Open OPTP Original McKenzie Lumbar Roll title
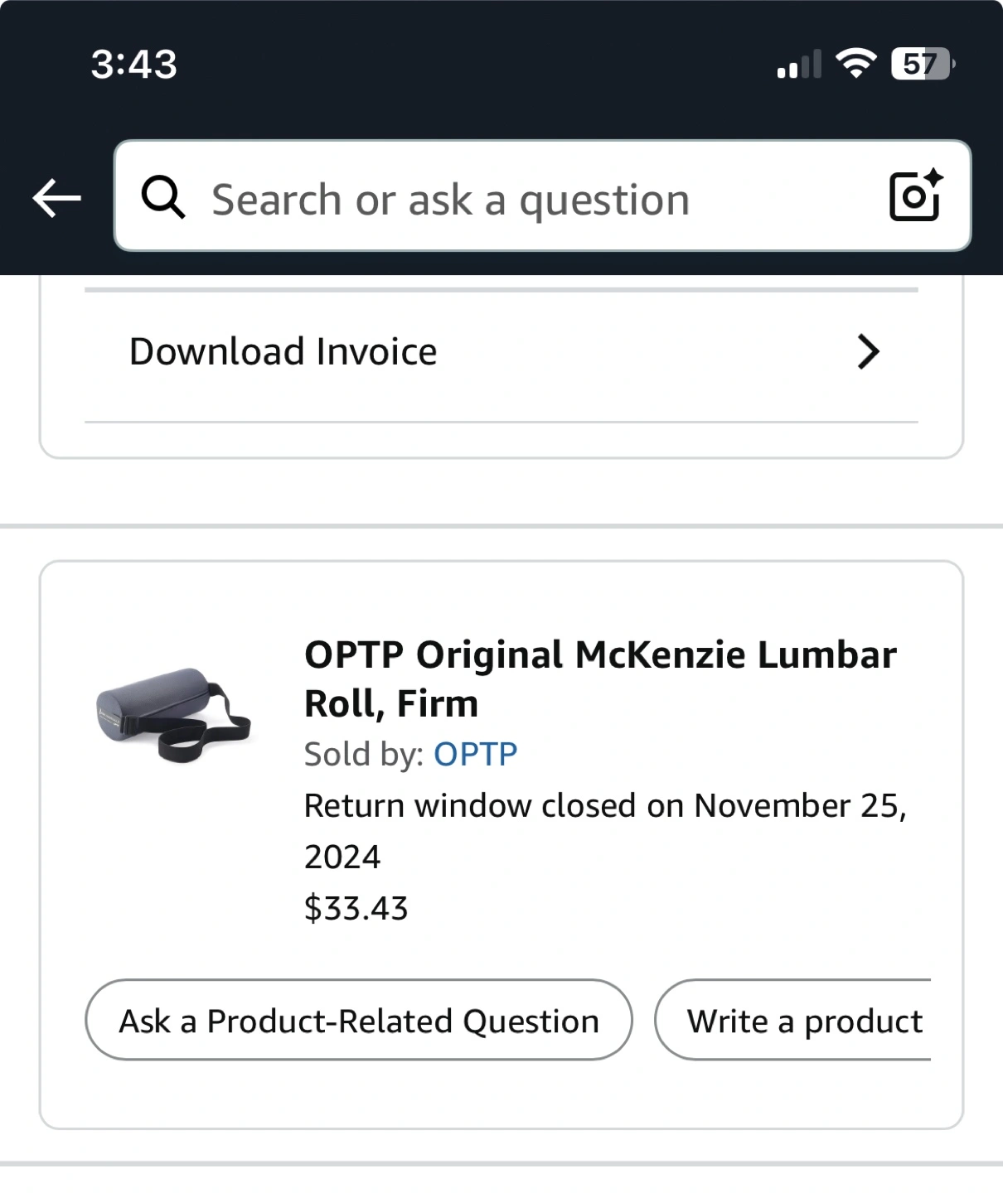This screenshot has height=1193, width=1003. pyautogui.click(x=600, y=655)
